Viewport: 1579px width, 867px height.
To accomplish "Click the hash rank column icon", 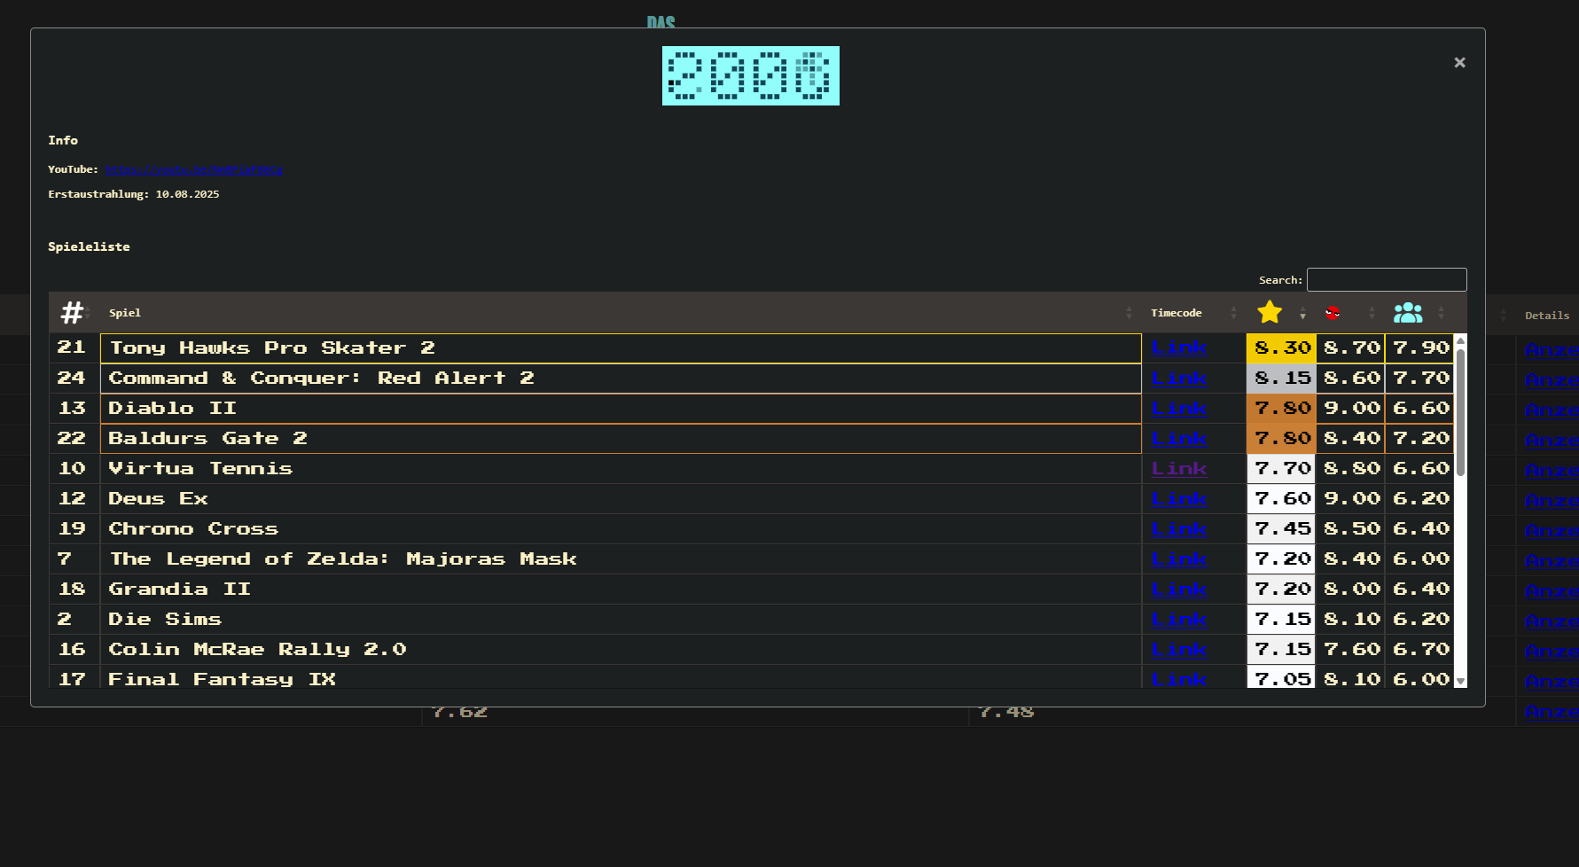I will point(71,313).
